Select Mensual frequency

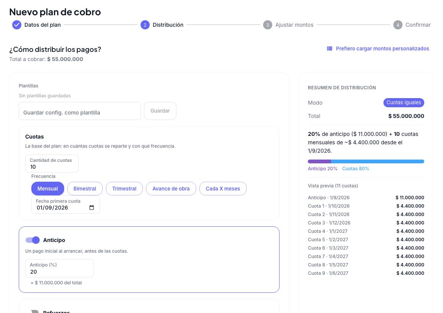[x=48, y=189]
